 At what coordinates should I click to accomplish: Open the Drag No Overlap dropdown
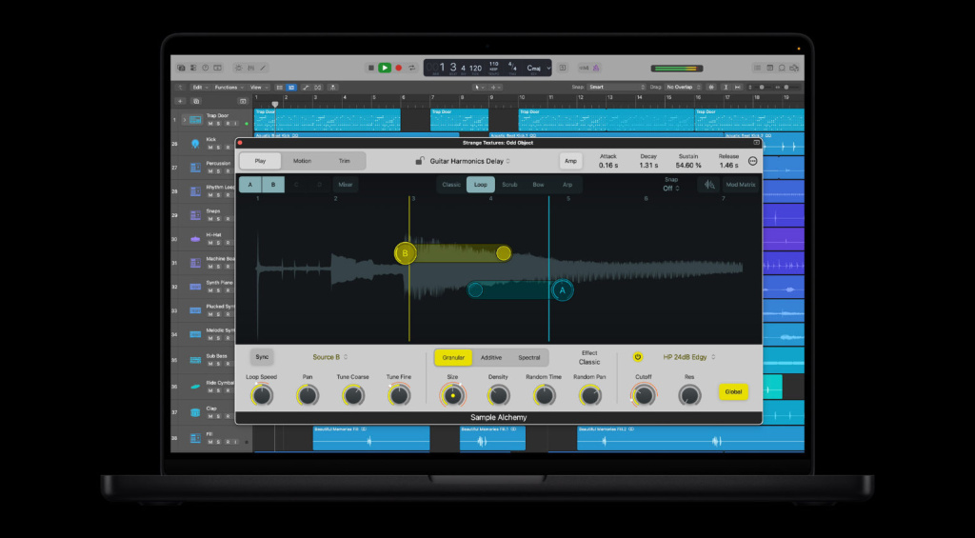pos(683,87)
